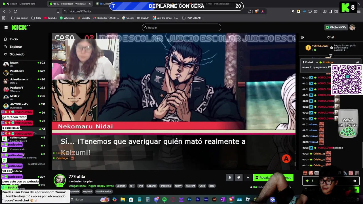Go back with browser back arrow
363x204 pixels.
point(4,11)
